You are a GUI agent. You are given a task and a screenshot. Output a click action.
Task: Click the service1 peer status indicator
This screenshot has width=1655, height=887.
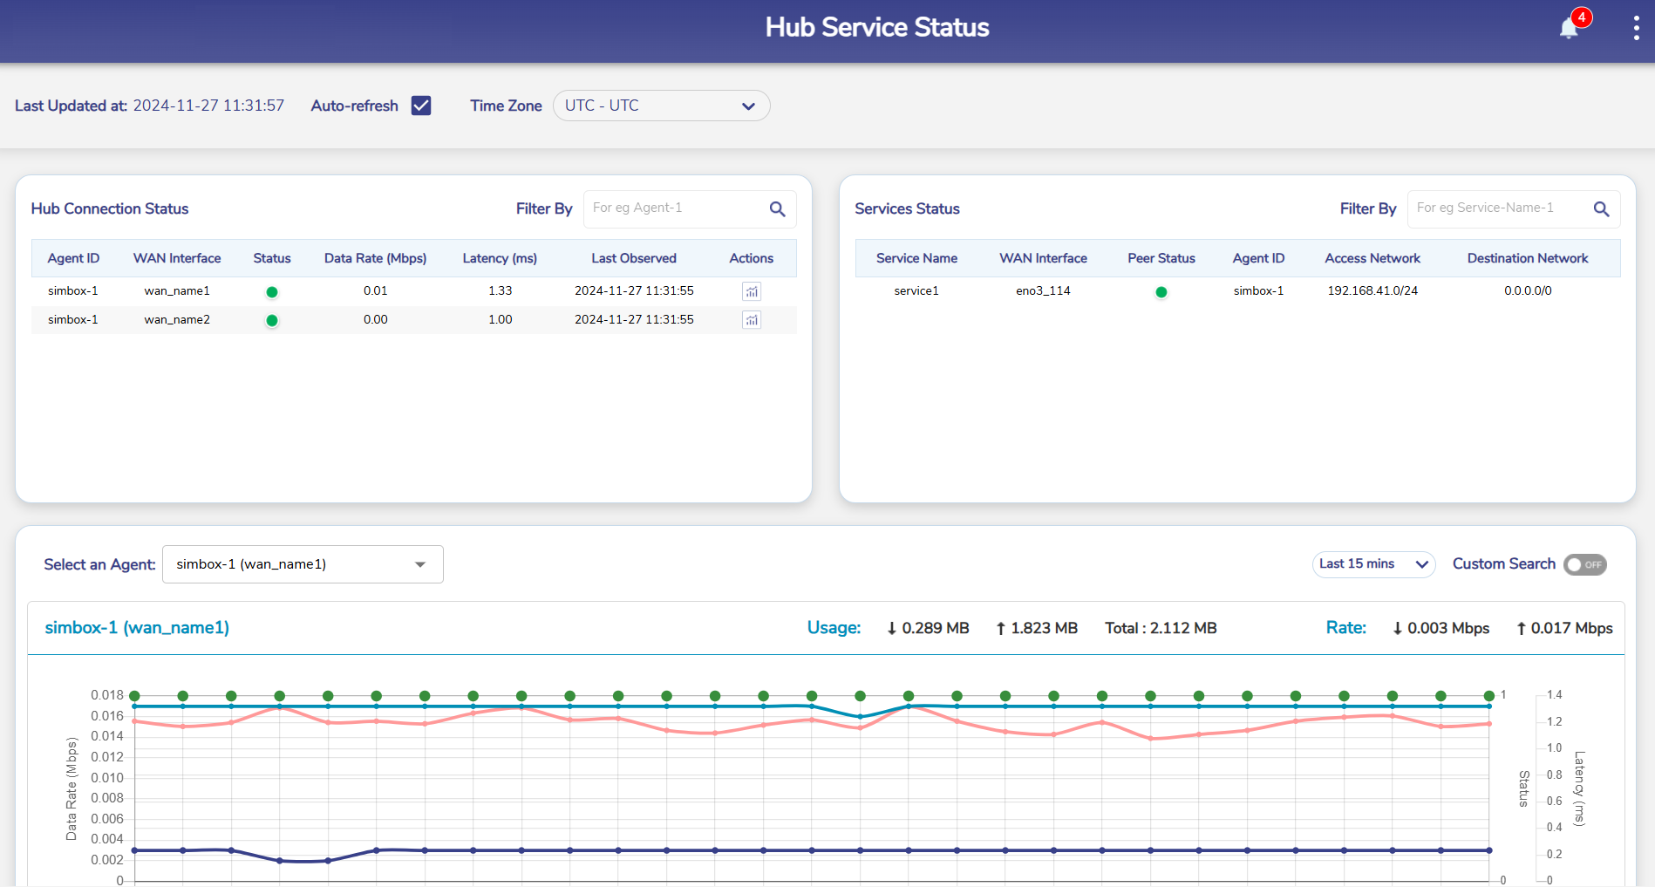coord(1161,292)
